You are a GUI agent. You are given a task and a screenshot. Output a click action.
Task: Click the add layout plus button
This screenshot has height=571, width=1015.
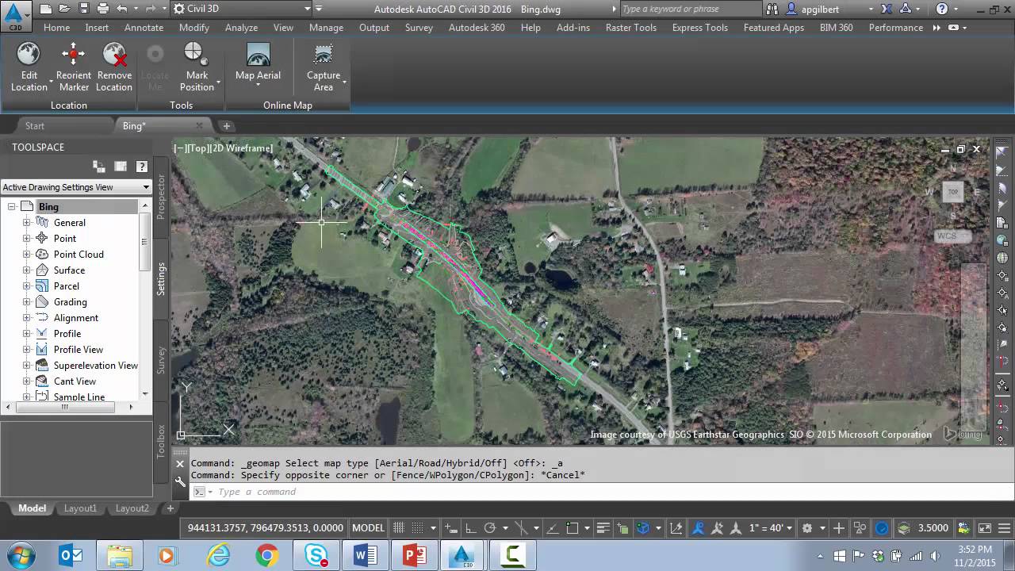(170, 508)
